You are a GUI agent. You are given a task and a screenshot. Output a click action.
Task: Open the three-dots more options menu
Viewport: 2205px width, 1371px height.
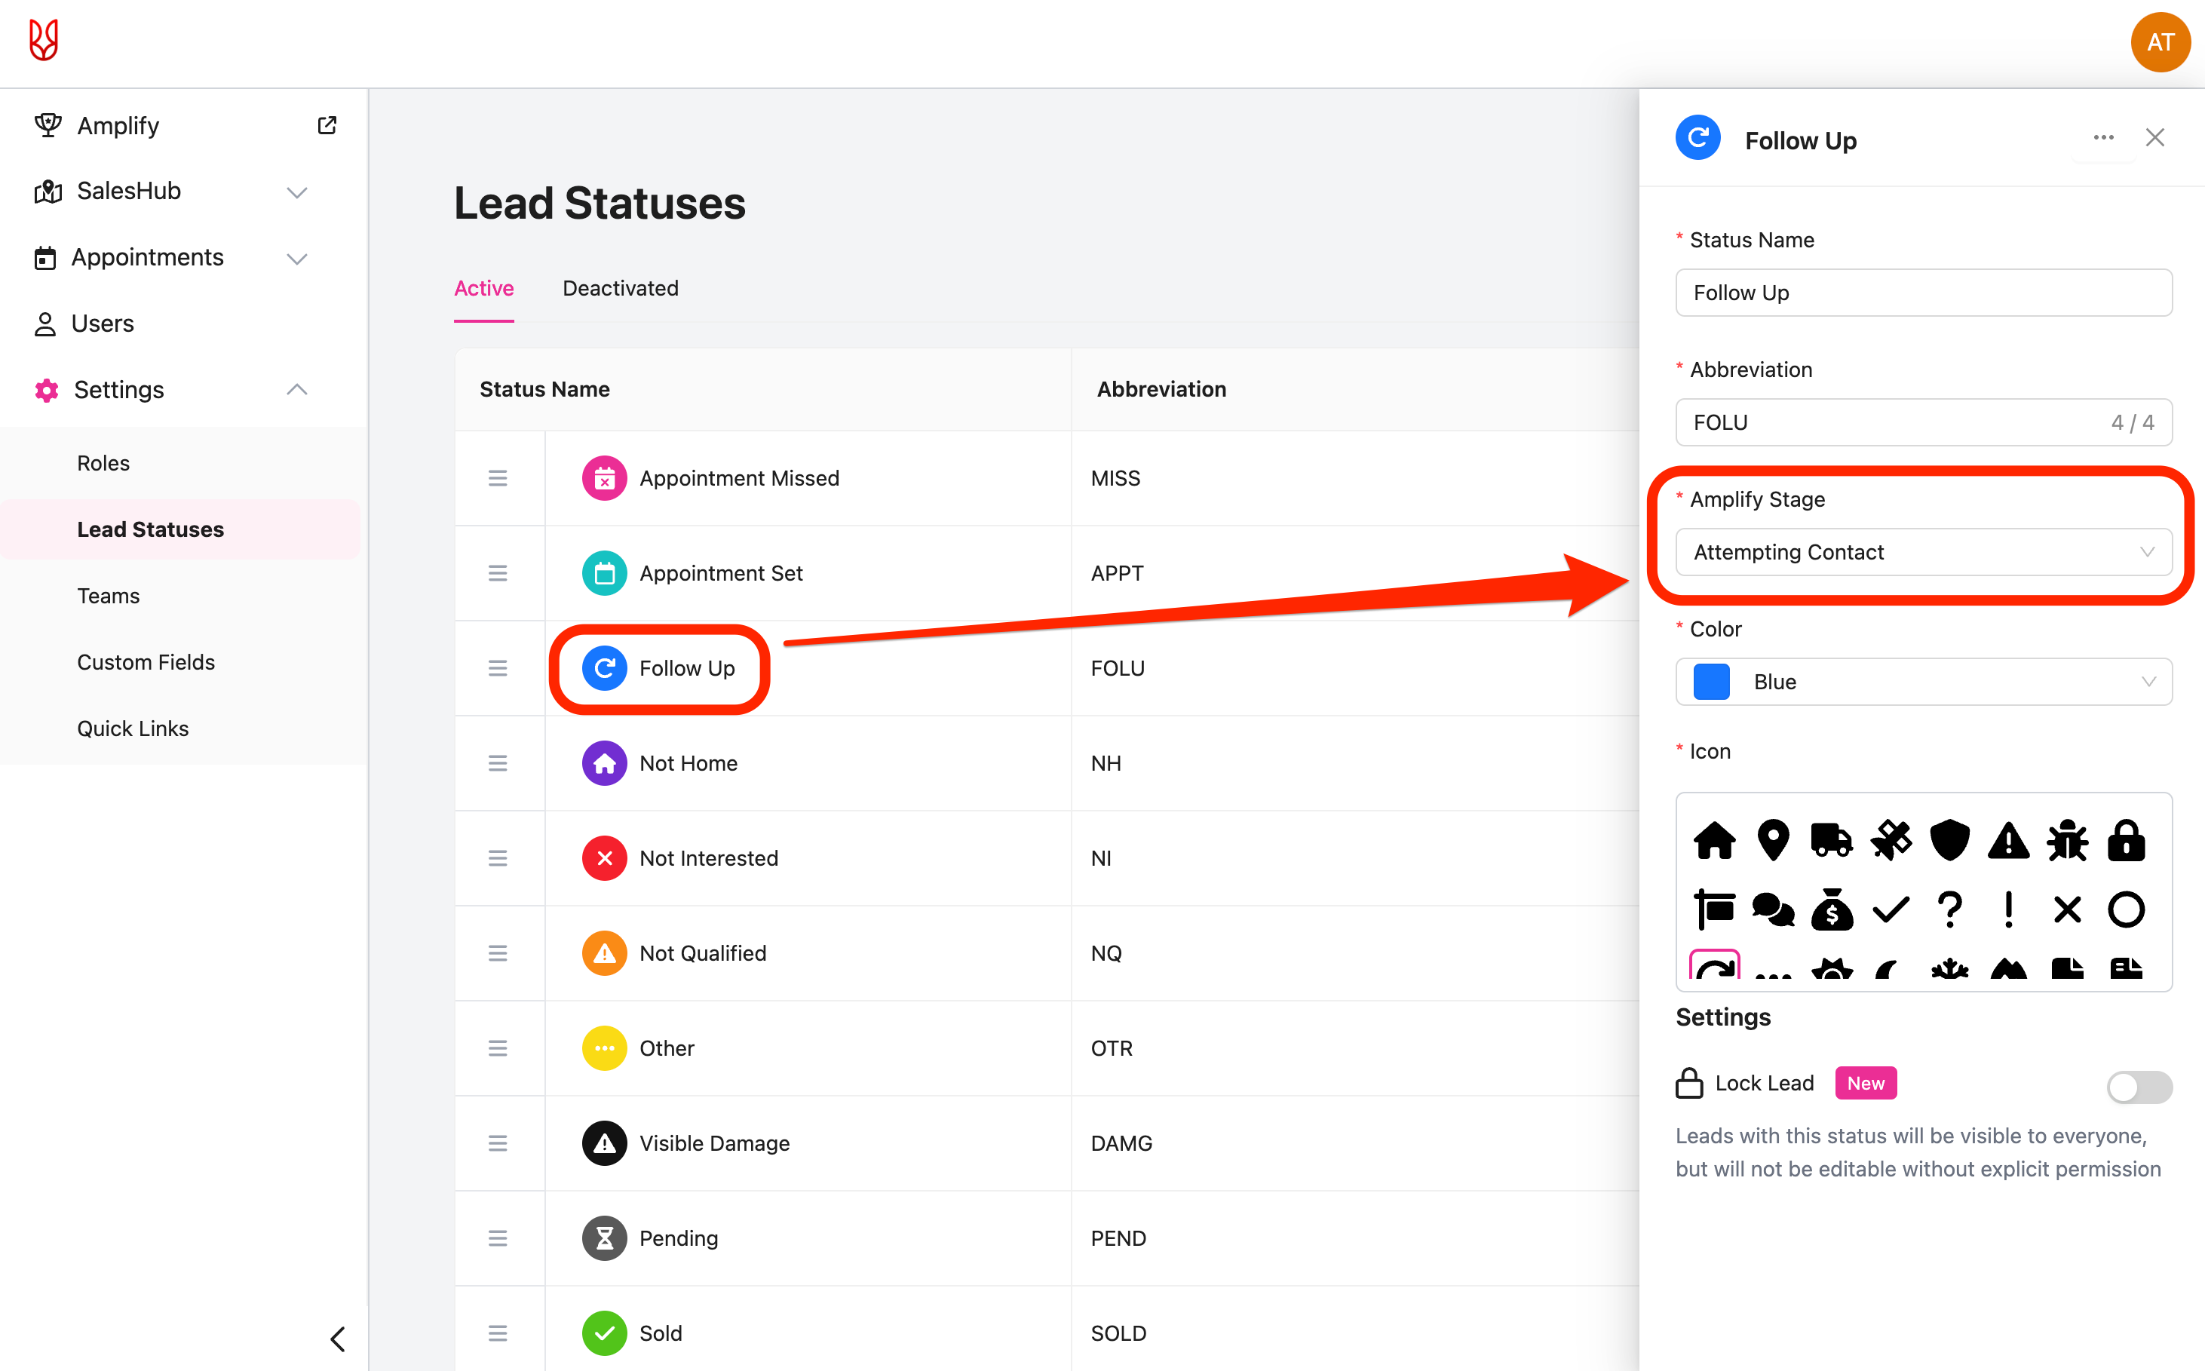coord(2103,138)
